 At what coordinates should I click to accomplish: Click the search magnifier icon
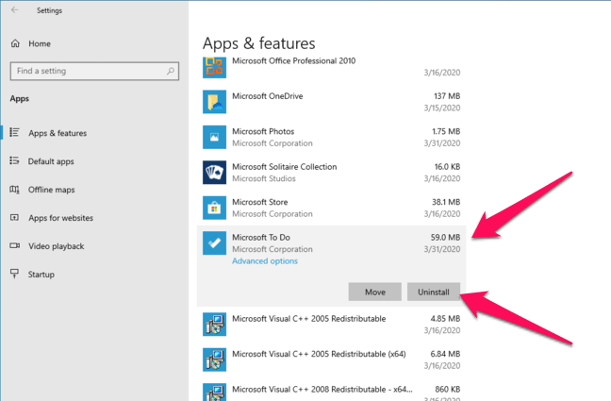[x=171, y=71]
